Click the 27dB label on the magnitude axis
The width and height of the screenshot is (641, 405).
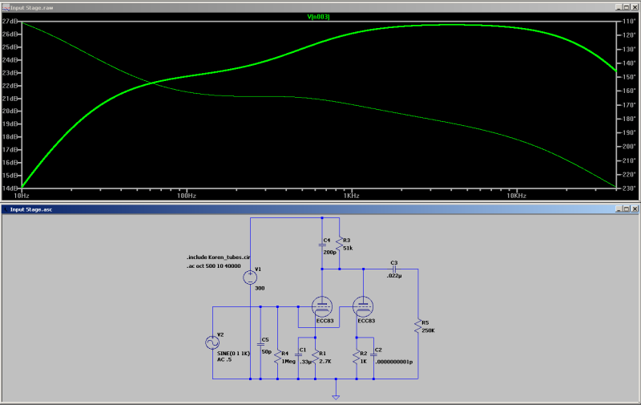click(10, 22)
